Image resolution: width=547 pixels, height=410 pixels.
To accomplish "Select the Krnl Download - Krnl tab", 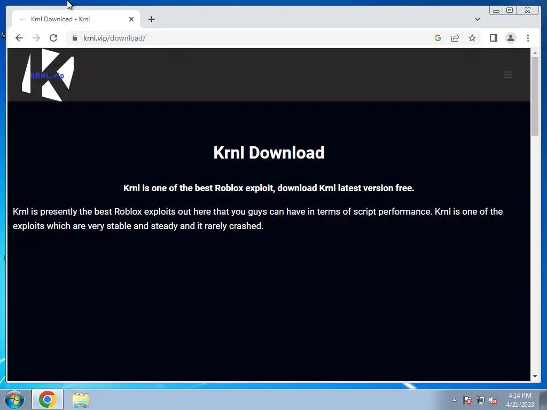I will tap(76, 19).
